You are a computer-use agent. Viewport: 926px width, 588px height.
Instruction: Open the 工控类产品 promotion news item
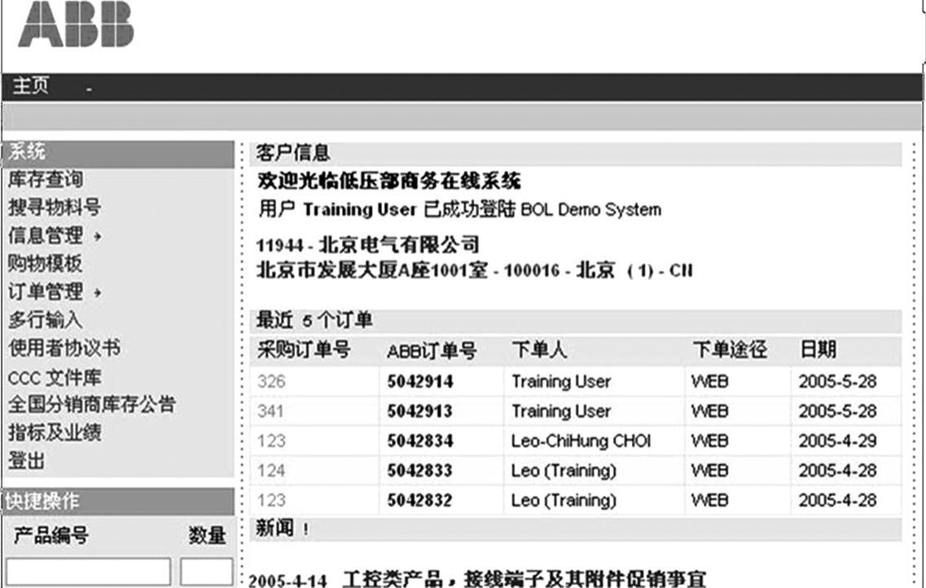[524, 579]
